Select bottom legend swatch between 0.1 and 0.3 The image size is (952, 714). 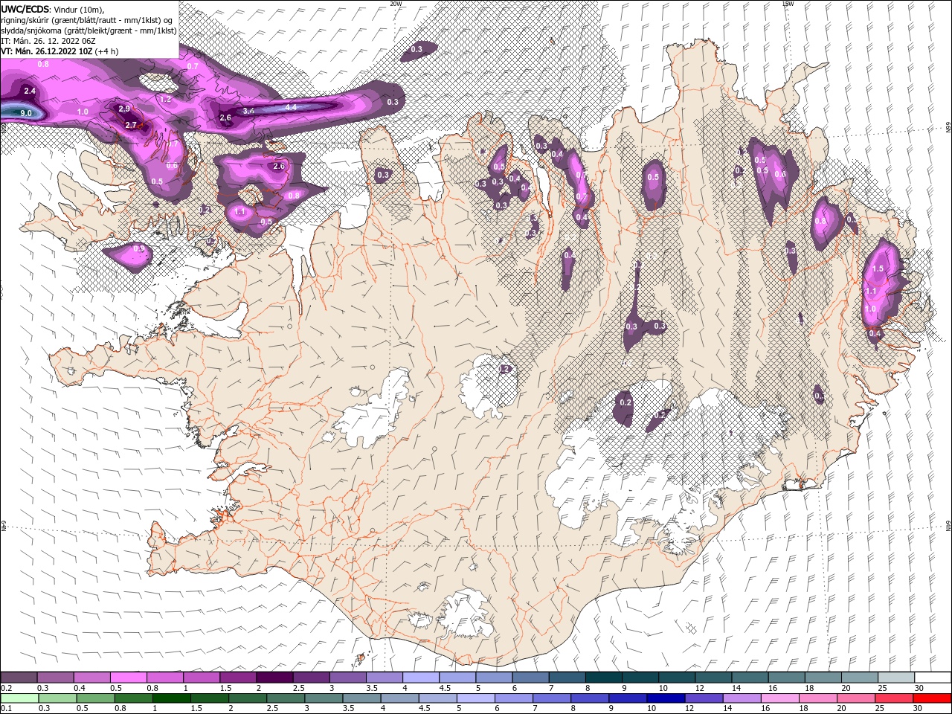click(x=20, y=698)
